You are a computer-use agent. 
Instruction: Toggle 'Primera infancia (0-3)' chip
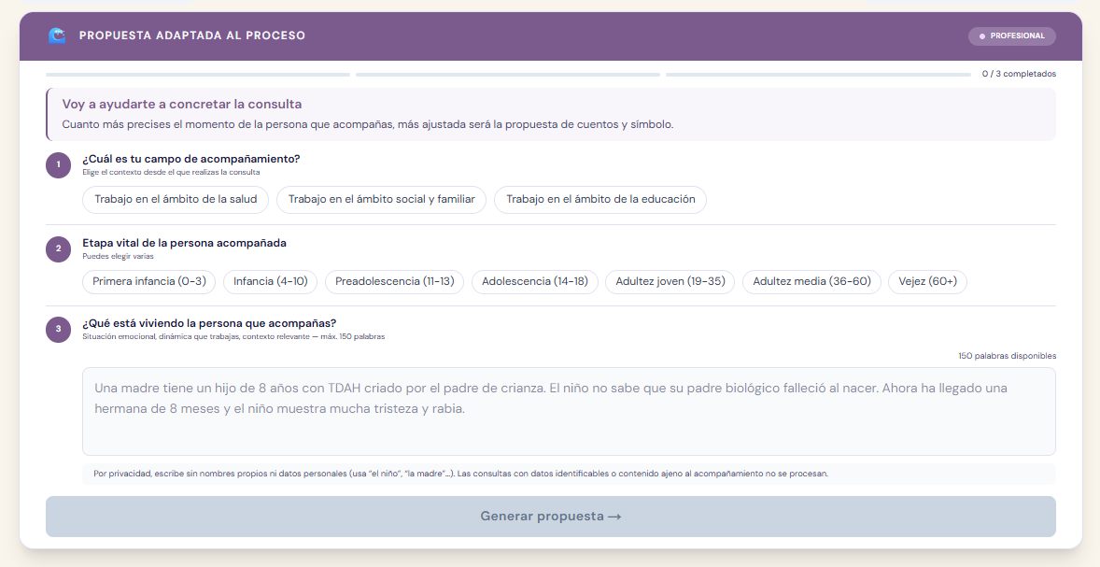[149, 281]
